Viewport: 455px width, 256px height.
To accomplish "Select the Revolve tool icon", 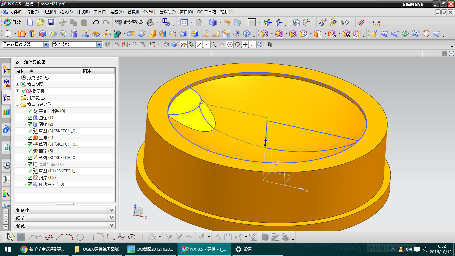I will coord(32,34).
